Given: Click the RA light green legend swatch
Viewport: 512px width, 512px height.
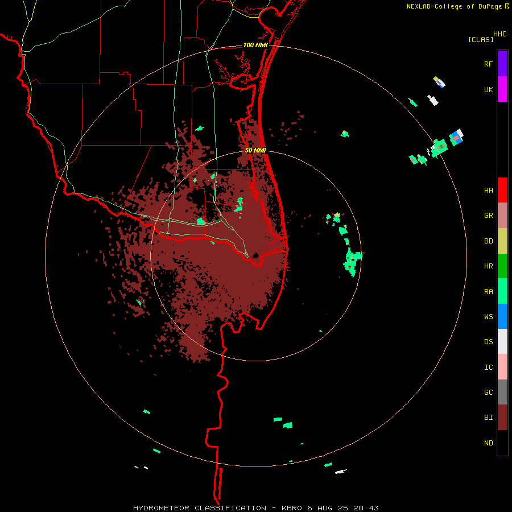Looking at the screenshot, I should pos(502,291).
